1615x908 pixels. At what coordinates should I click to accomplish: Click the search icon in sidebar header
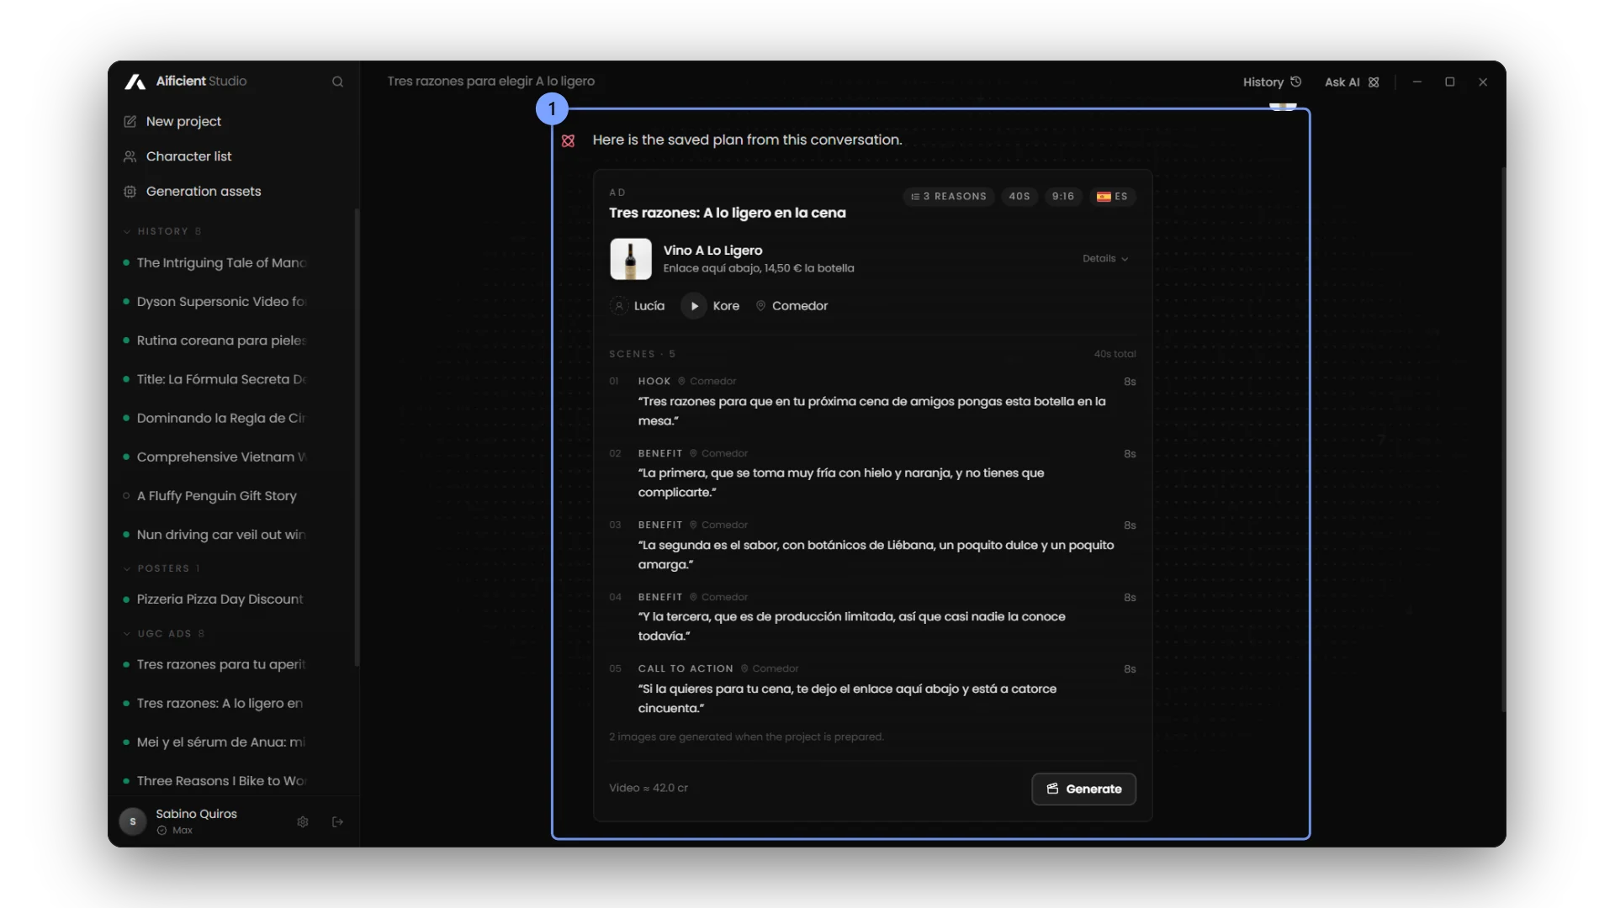pyautogui.click(x=337, y=82)
